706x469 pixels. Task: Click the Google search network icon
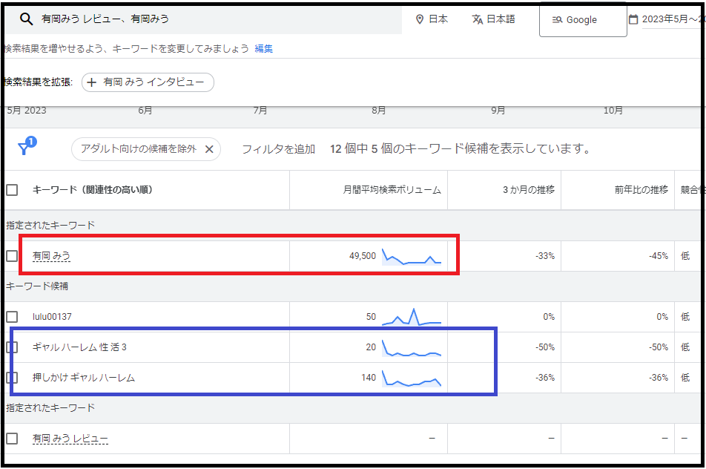coord(558,20)
